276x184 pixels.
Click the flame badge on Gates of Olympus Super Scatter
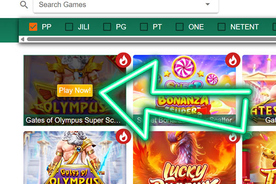click(123, 60)
